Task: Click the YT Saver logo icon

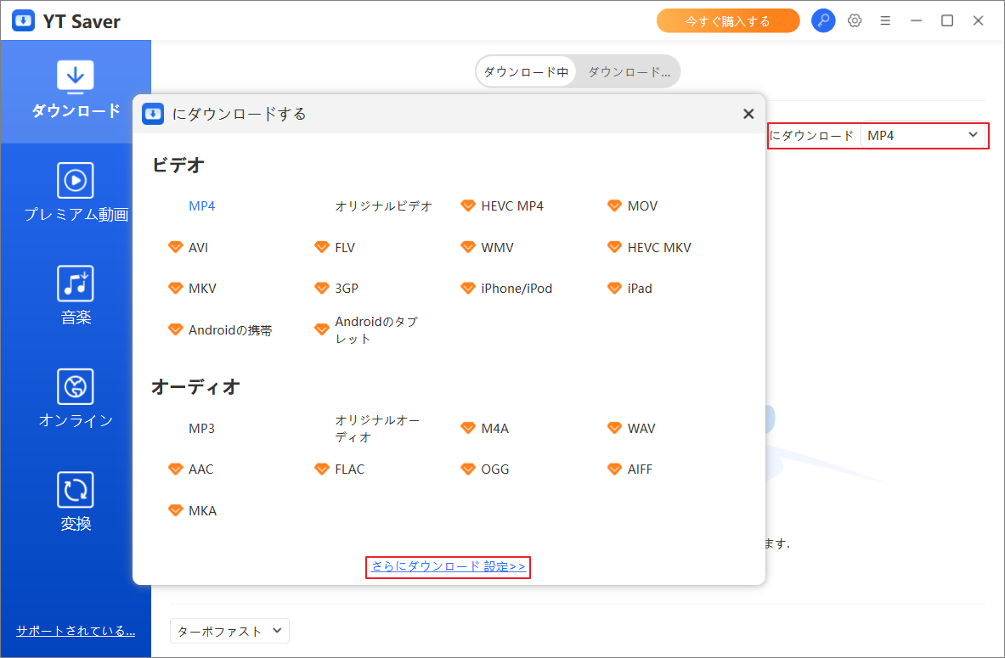Action: (x=23, y=20)
